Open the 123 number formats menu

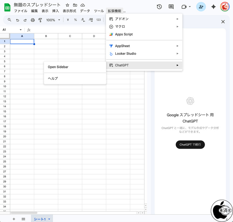(x=99, y=20)
